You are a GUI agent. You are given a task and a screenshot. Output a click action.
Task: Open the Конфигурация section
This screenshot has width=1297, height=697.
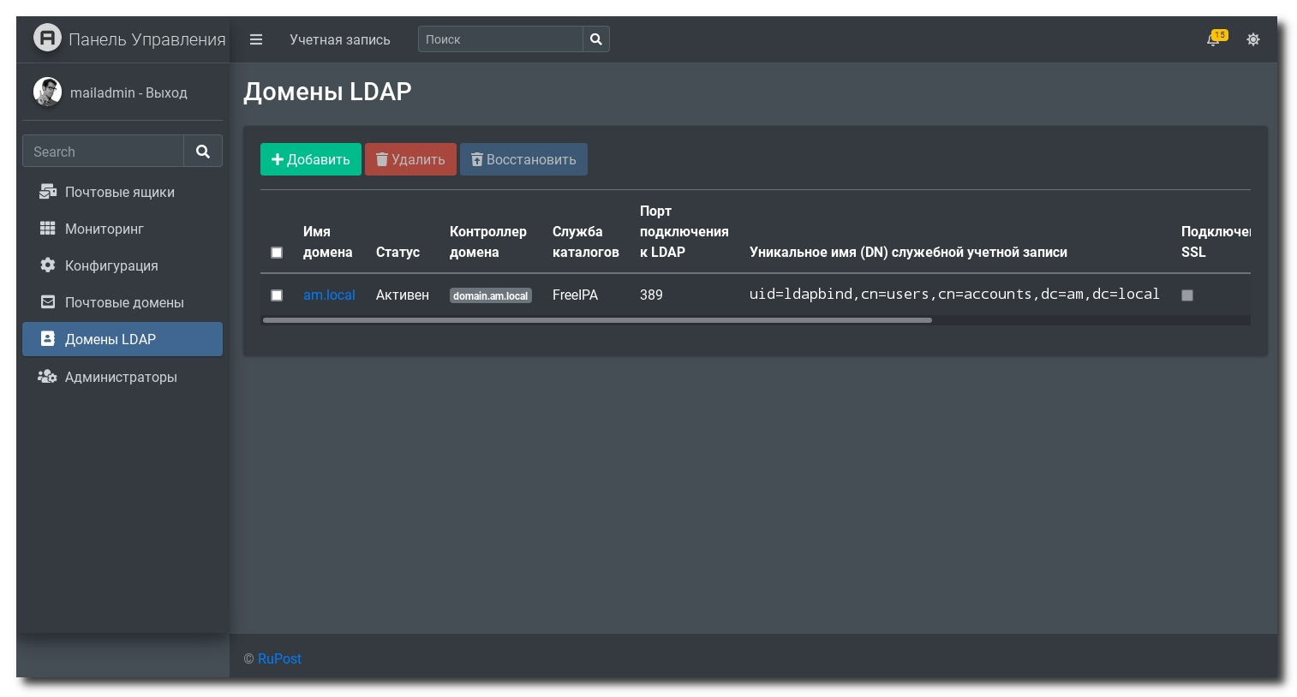111,265
